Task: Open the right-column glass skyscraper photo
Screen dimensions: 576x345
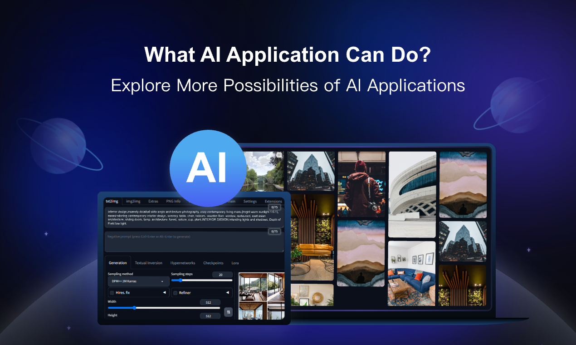Action: coord(463,241)
